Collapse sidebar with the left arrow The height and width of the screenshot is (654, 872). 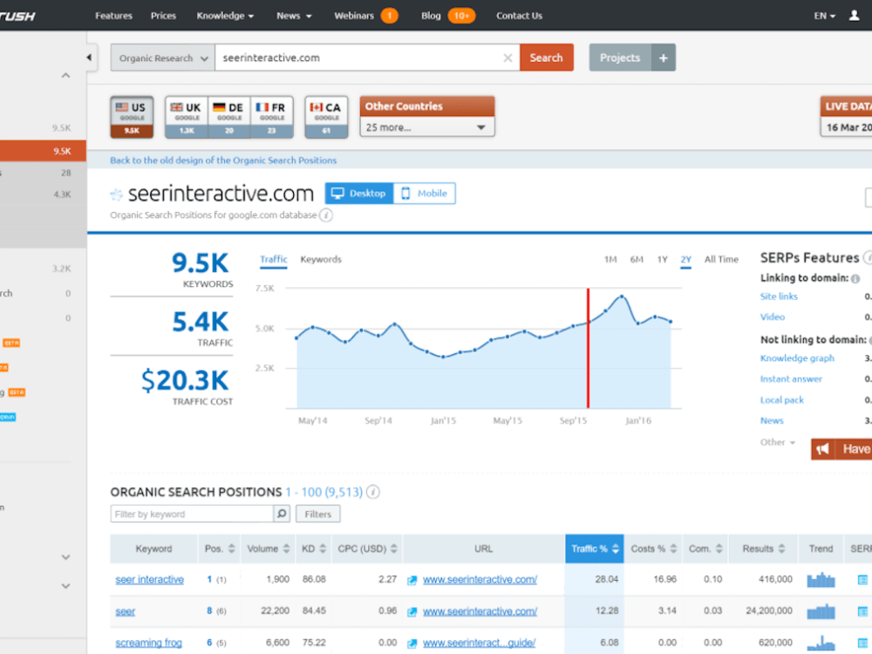tap(89, 58)
